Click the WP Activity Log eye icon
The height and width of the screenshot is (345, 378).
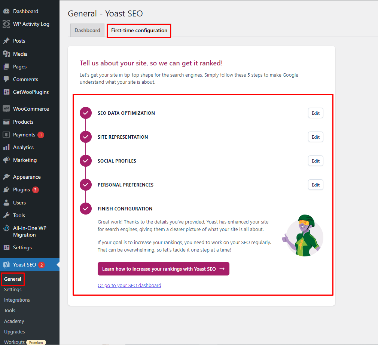tap(6, 24)
